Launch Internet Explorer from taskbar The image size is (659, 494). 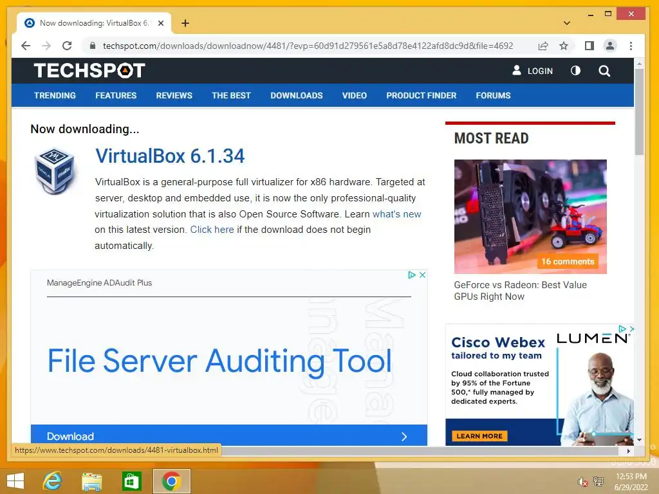point(53,481)
